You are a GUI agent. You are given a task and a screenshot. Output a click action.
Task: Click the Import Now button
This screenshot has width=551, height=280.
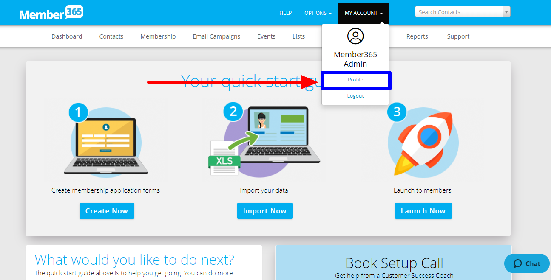coord(265,211)
